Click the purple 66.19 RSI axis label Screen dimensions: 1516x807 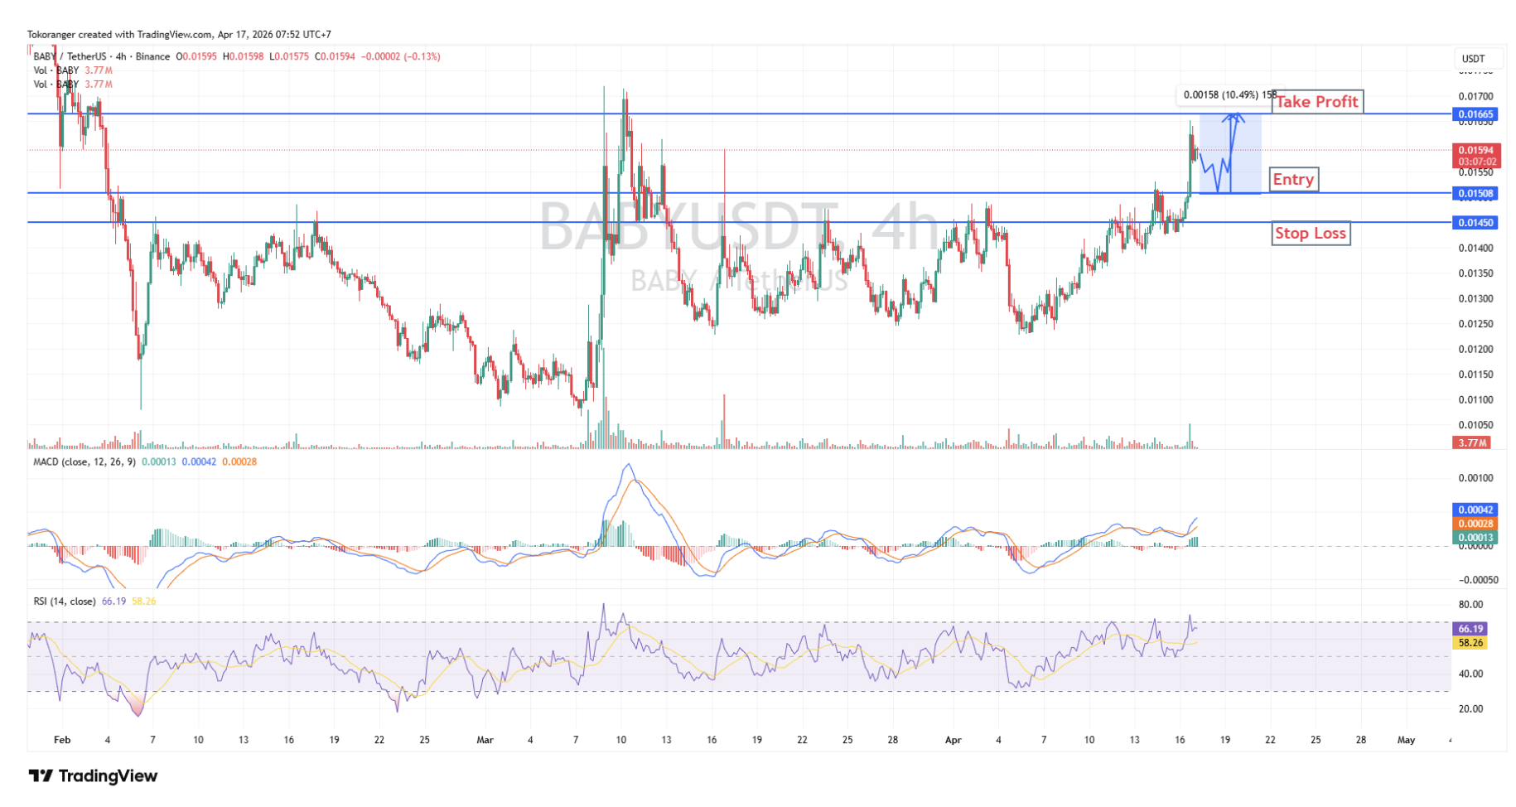click(1470, 629)
